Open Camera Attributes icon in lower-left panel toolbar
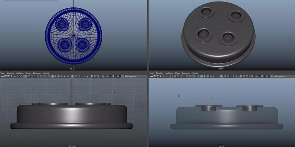 (x=8, y=76)
